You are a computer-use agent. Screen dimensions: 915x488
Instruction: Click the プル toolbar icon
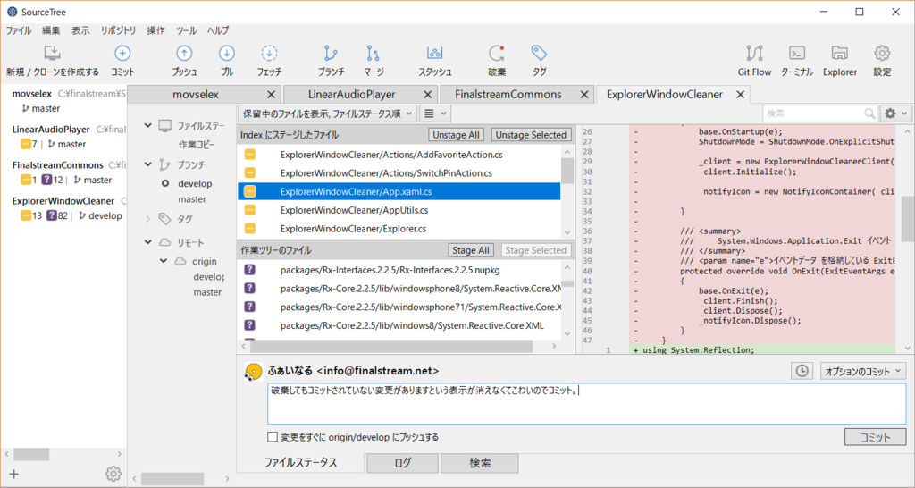pyautogui.click(x=226, y=54)
